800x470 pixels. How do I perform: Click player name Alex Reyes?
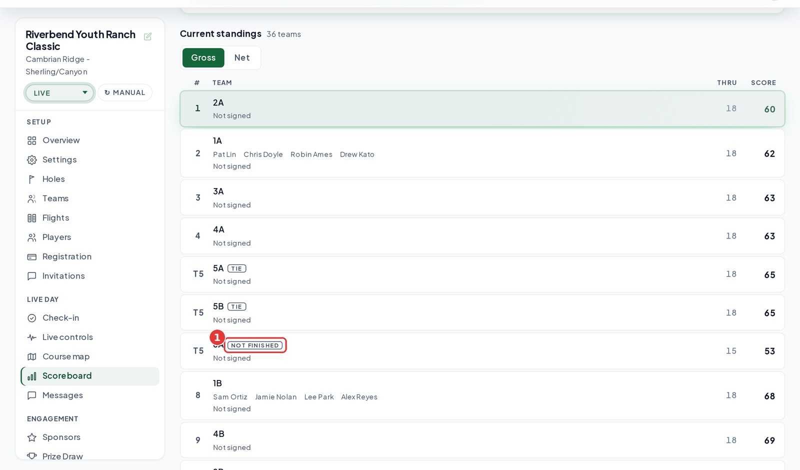click(359, 397)
